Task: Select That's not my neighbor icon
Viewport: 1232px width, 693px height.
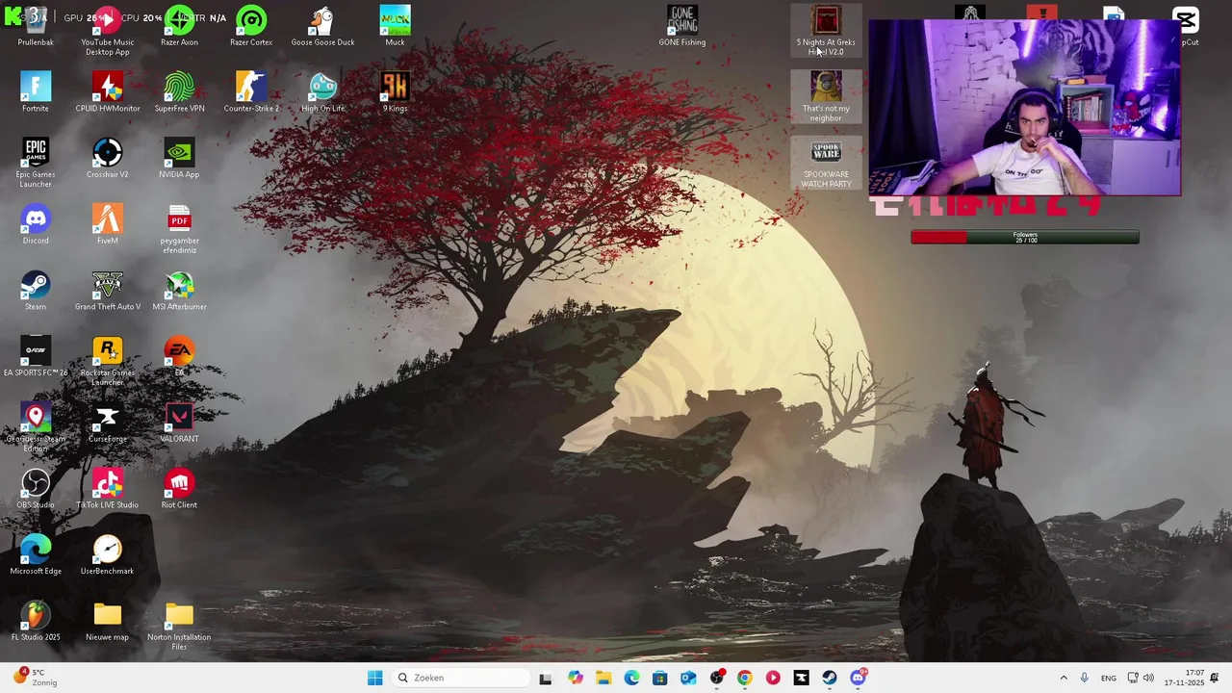Action: pos(826,96)
